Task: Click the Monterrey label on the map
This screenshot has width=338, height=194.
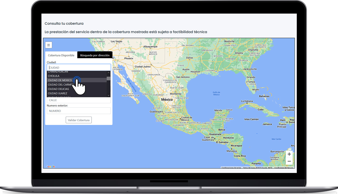Action: click(x=176, y=94)
